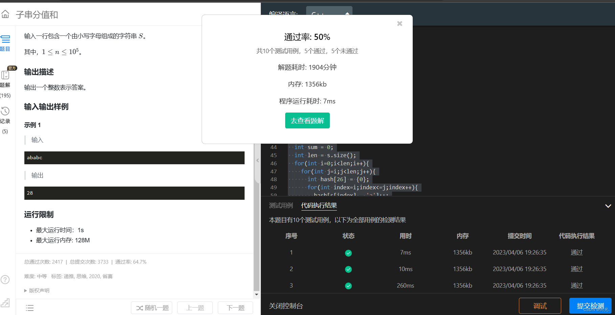Open the problem list icon
615x315 pixels.
pos(30,308)
